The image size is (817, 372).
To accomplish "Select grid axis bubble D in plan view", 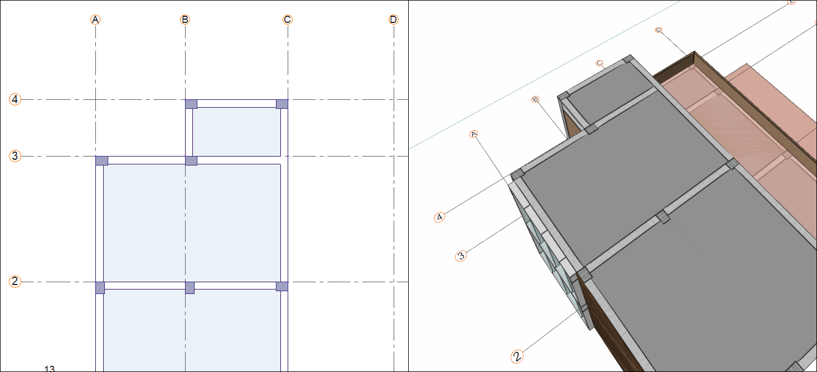I will 393,20.
